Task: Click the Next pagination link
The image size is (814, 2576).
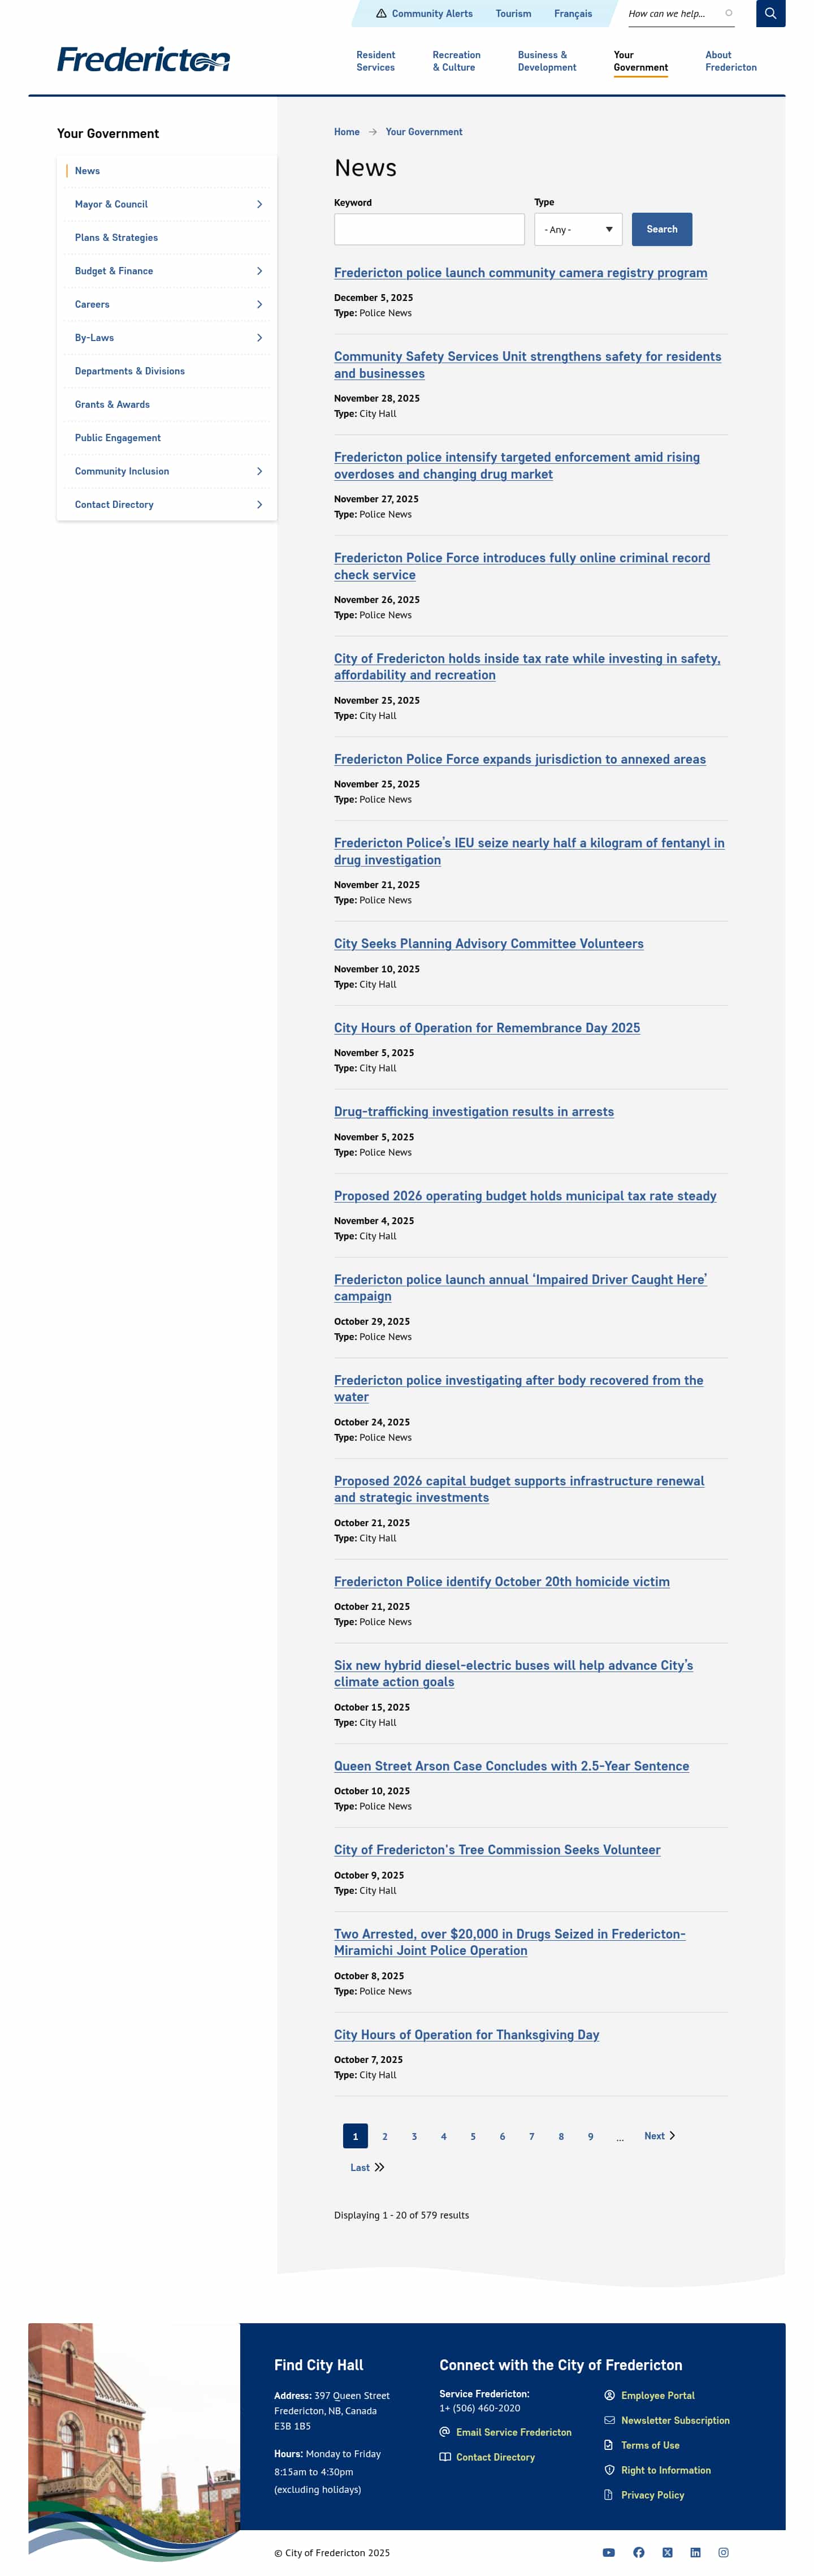Action: click(x=659, y=2135)
